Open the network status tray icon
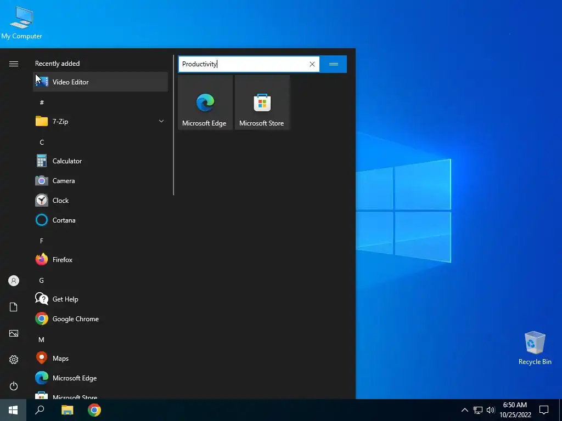Image resolution: width=562 pixels, height=421 pixels. click(x=478, y=410)
